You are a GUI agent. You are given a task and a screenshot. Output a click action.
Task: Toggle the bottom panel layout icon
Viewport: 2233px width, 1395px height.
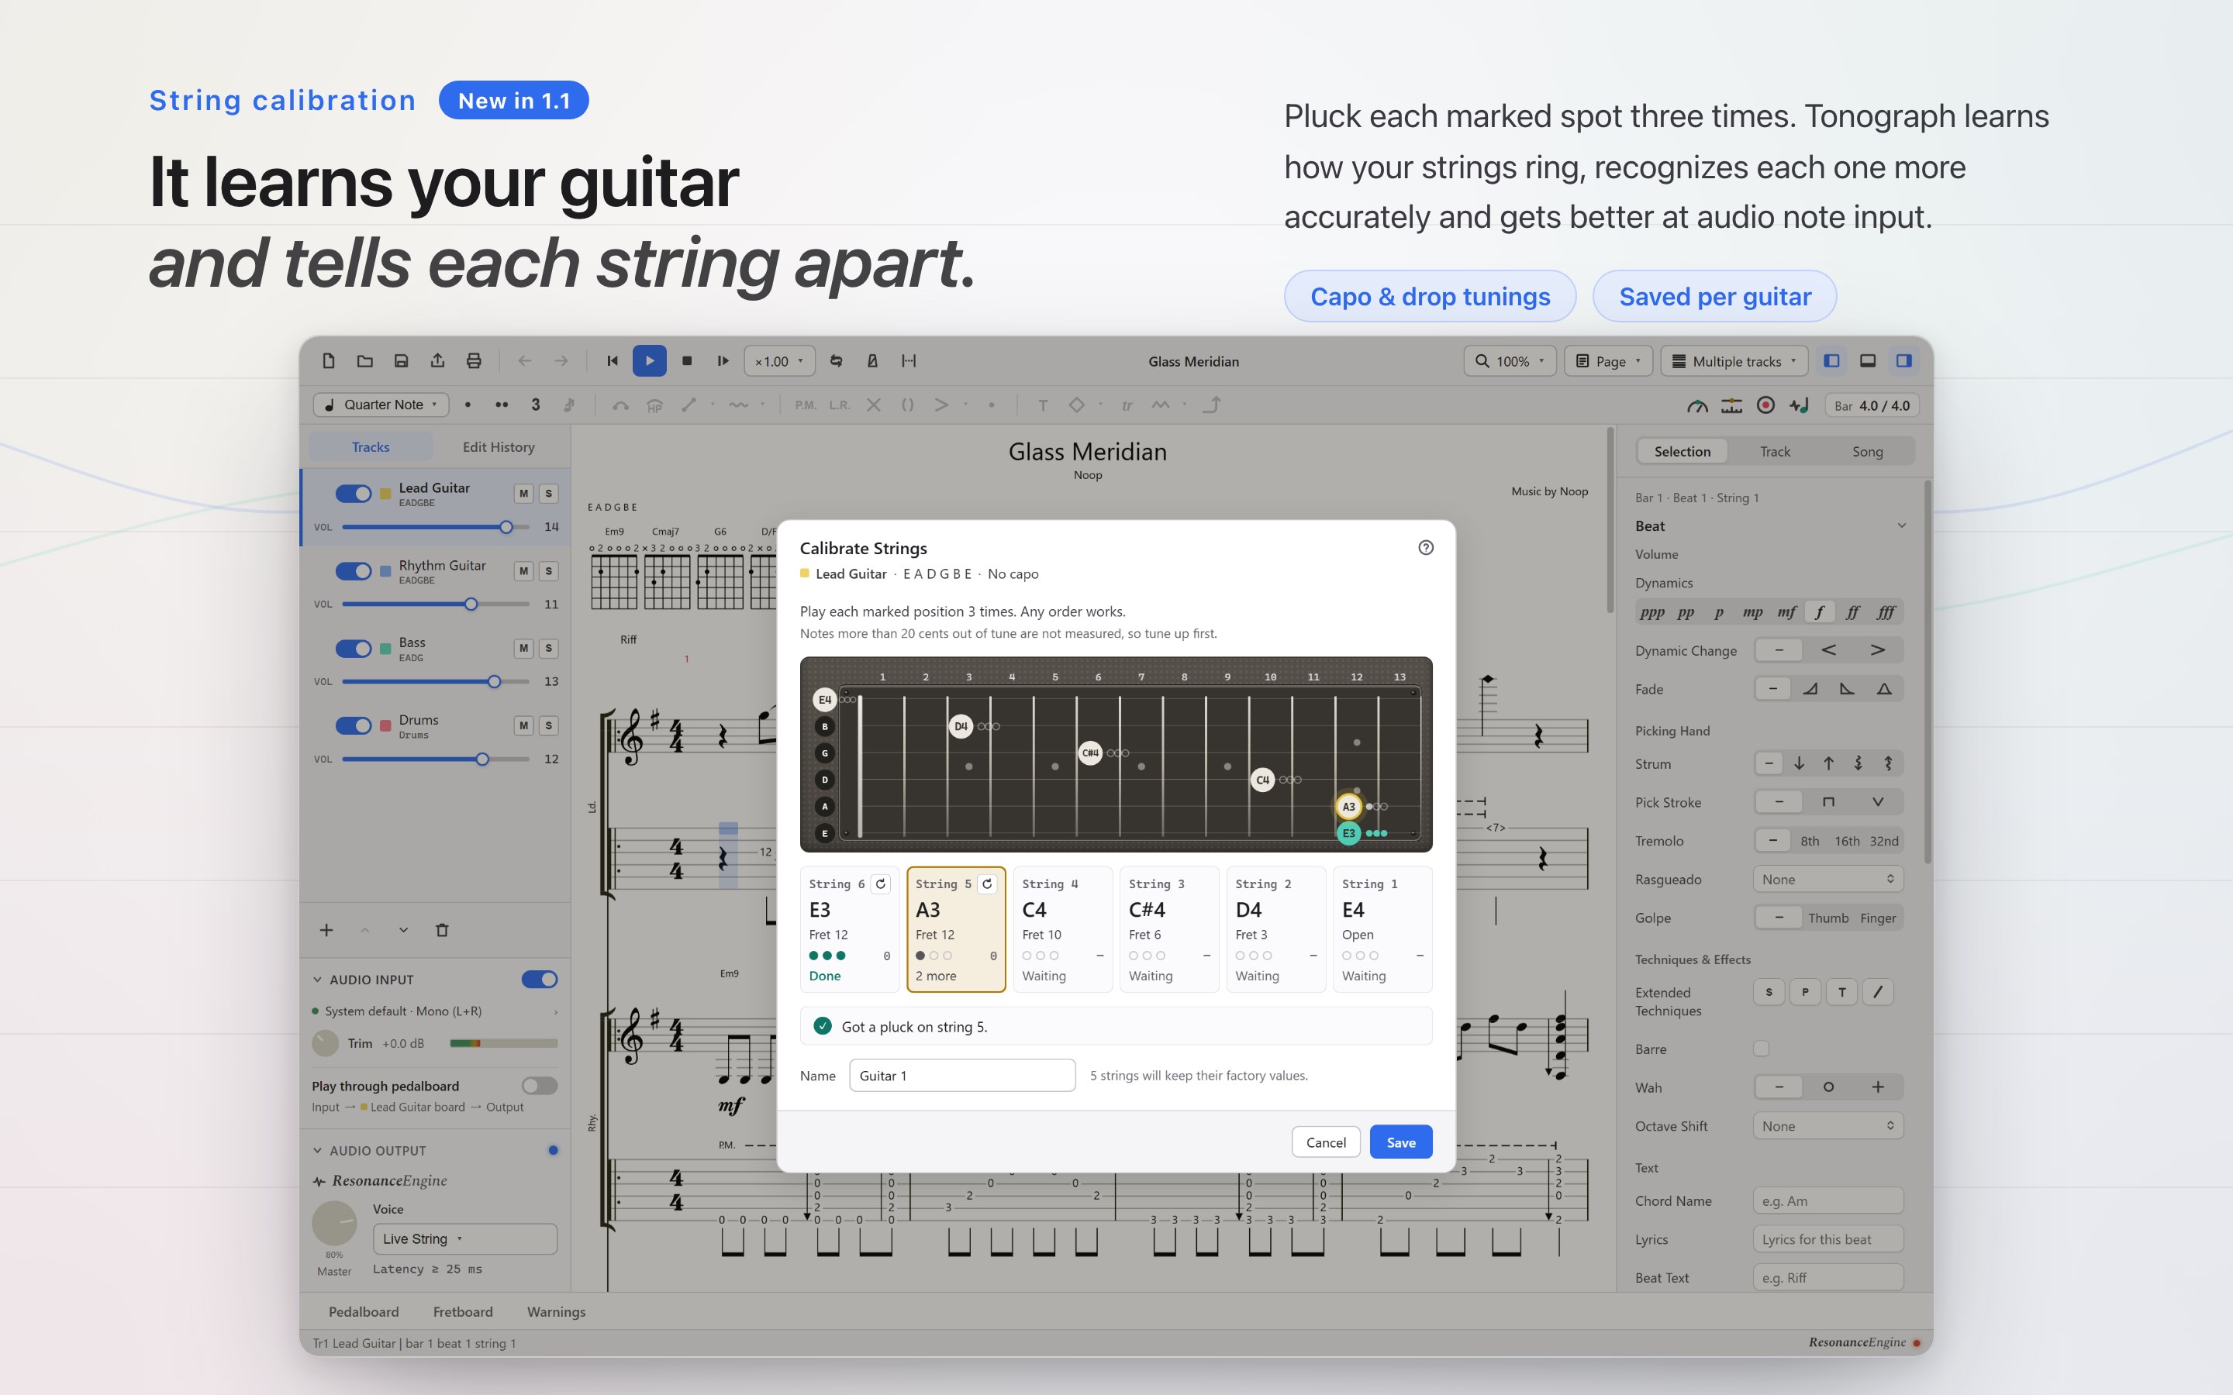(x=1868, y=360)
